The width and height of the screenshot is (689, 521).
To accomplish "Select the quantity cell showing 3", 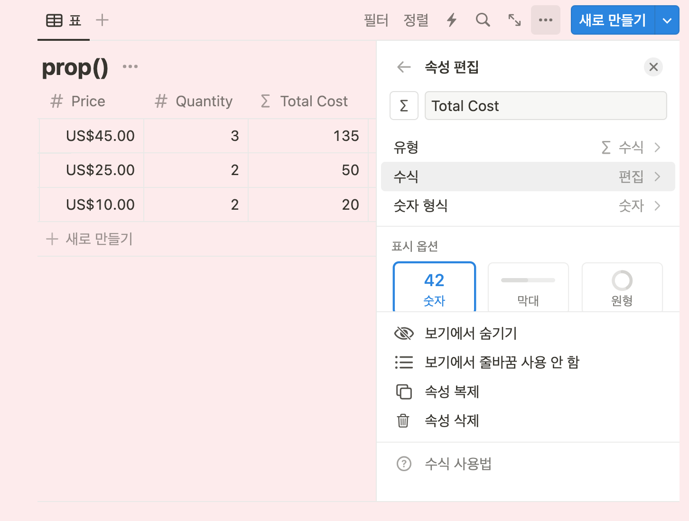I will (196, 136).
